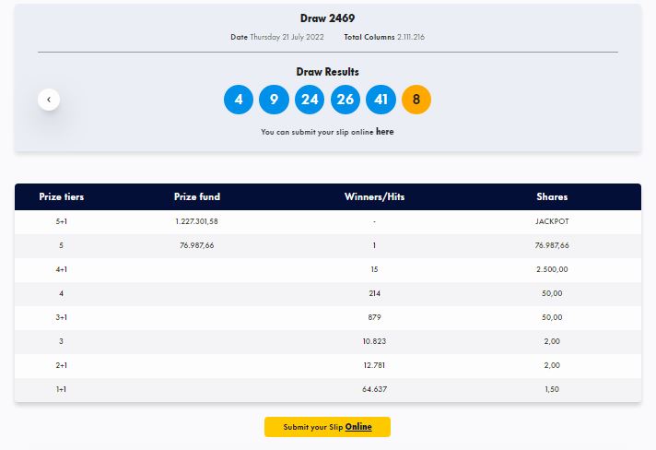
Task: Click the JACKPOT shares cell
Action: pos(552,221)
